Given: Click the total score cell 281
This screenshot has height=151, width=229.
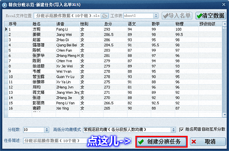Looking at the screenshot, I should (115, 56).
